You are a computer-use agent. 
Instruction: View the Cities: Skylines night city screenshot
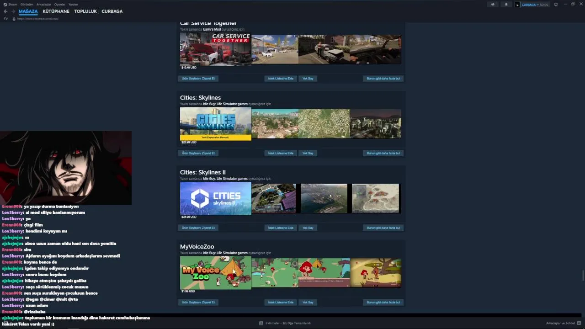[x=376, y=124]
